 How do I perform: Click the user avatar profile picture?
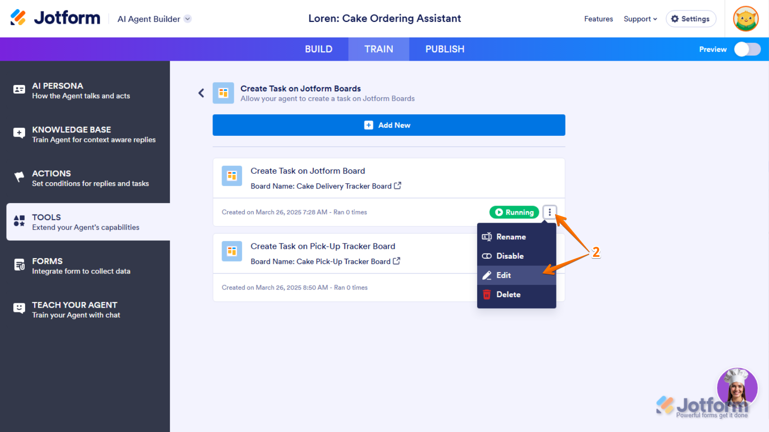point(746,19)
